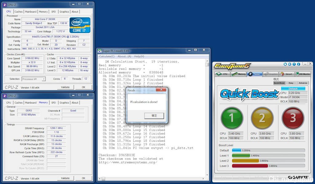315x184 pixels.
Task: Click the xtremesystems.org URL in Super PI
Action: click(x=128, y=162)
